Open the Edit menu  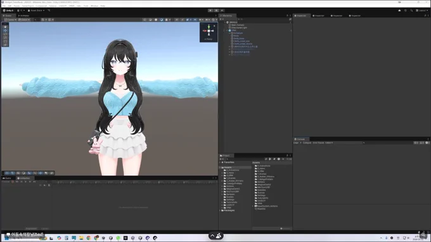tap(10, 6)
